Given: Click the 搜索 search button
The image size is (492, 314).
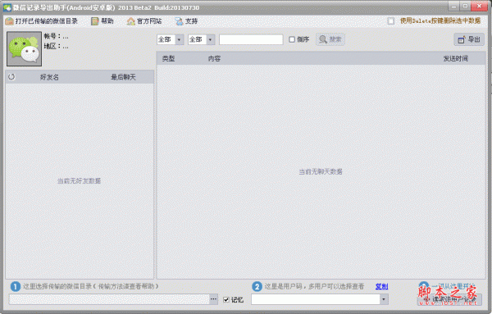Looking at the screenshot, I should [x=330, y=39].
